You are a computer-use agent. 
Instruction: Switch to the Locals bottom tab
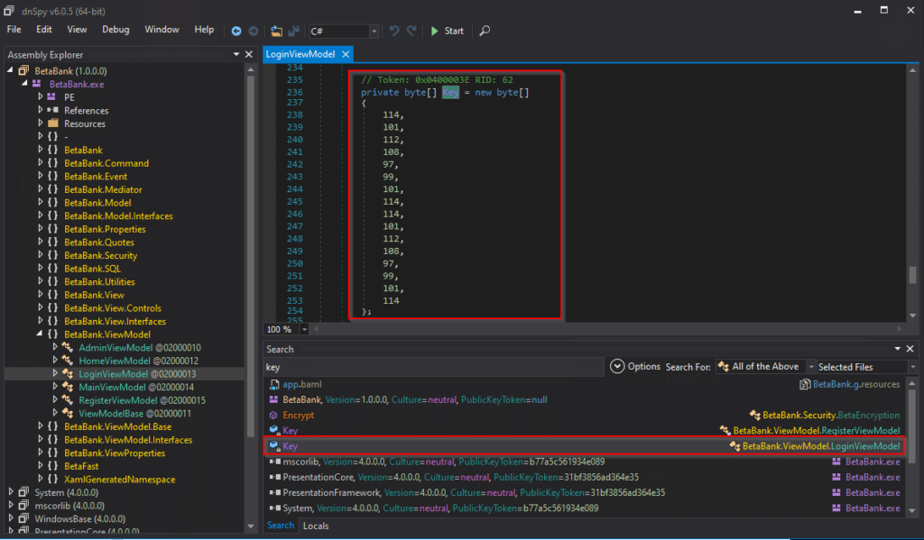316,526
